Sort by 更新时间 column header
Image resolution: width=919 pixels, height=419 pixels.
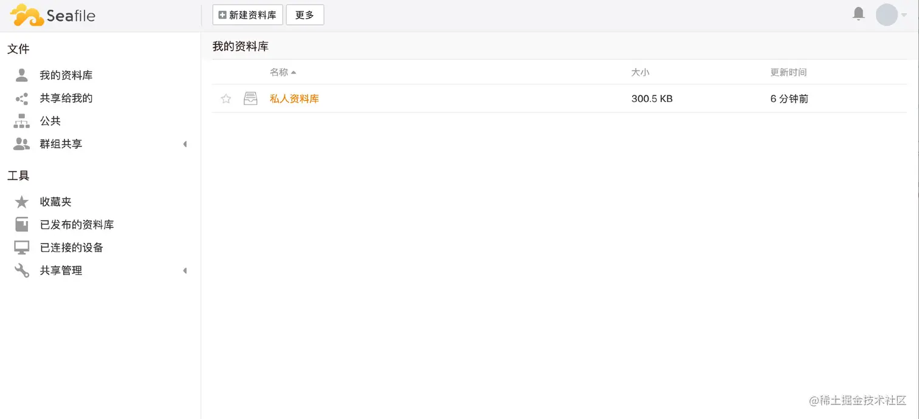click(788, 72)
